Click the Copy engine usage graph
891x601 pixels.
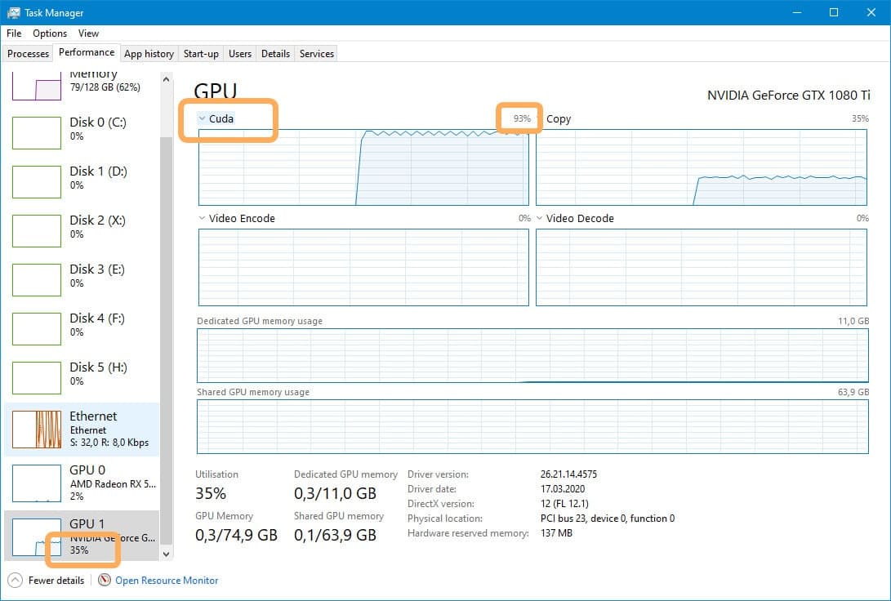(x=702, y=167)
